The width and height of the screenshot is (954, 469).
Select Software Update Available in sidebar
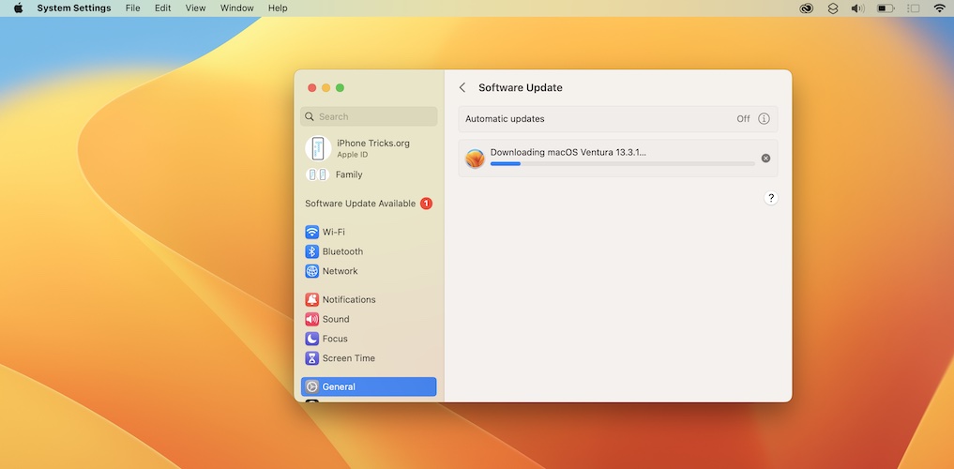tap(369, 204)
